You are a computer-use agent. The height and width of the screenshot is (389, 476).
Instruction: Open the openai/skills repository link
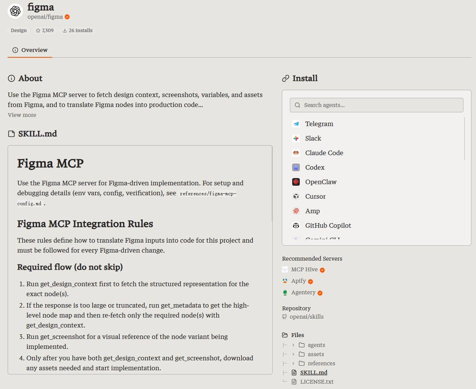(307, 317)
